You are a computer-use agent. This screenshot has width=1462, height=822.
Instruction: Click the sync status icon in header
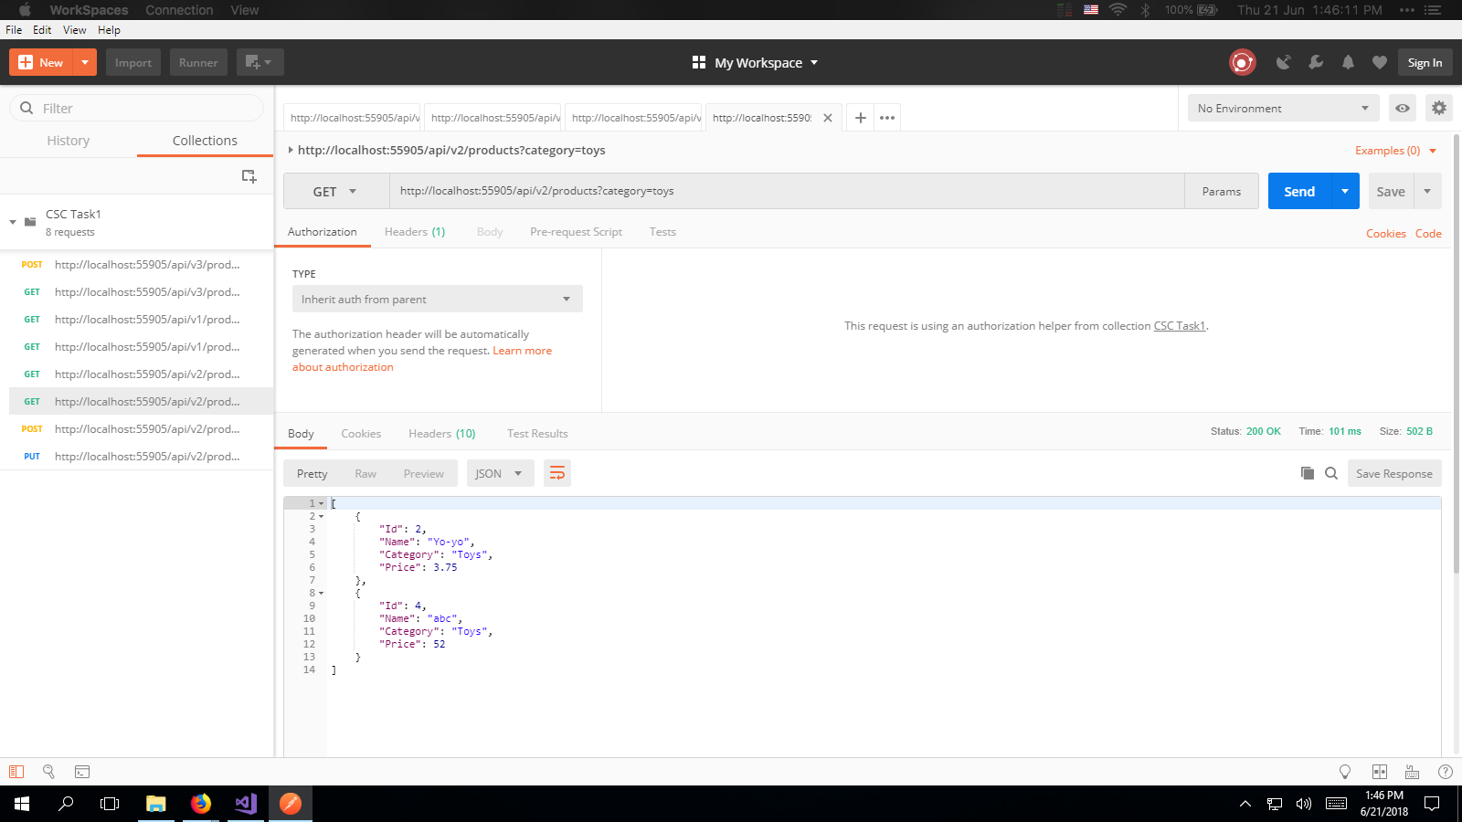[1242, 62]
